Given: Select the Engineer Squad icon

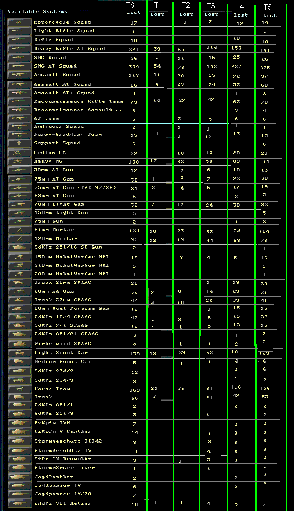Looking at the screenshot, I should pos(19,127).
